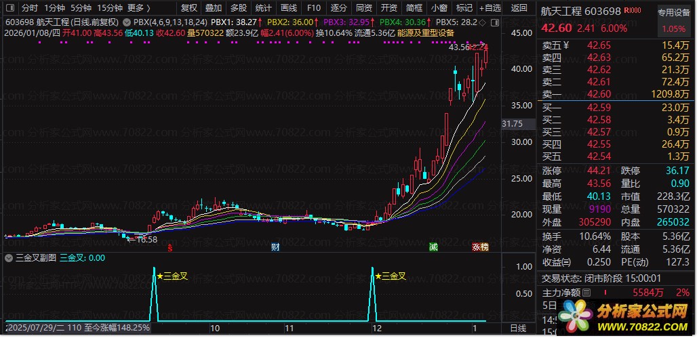Open the 日线 period selector

(x=518, y=329)
